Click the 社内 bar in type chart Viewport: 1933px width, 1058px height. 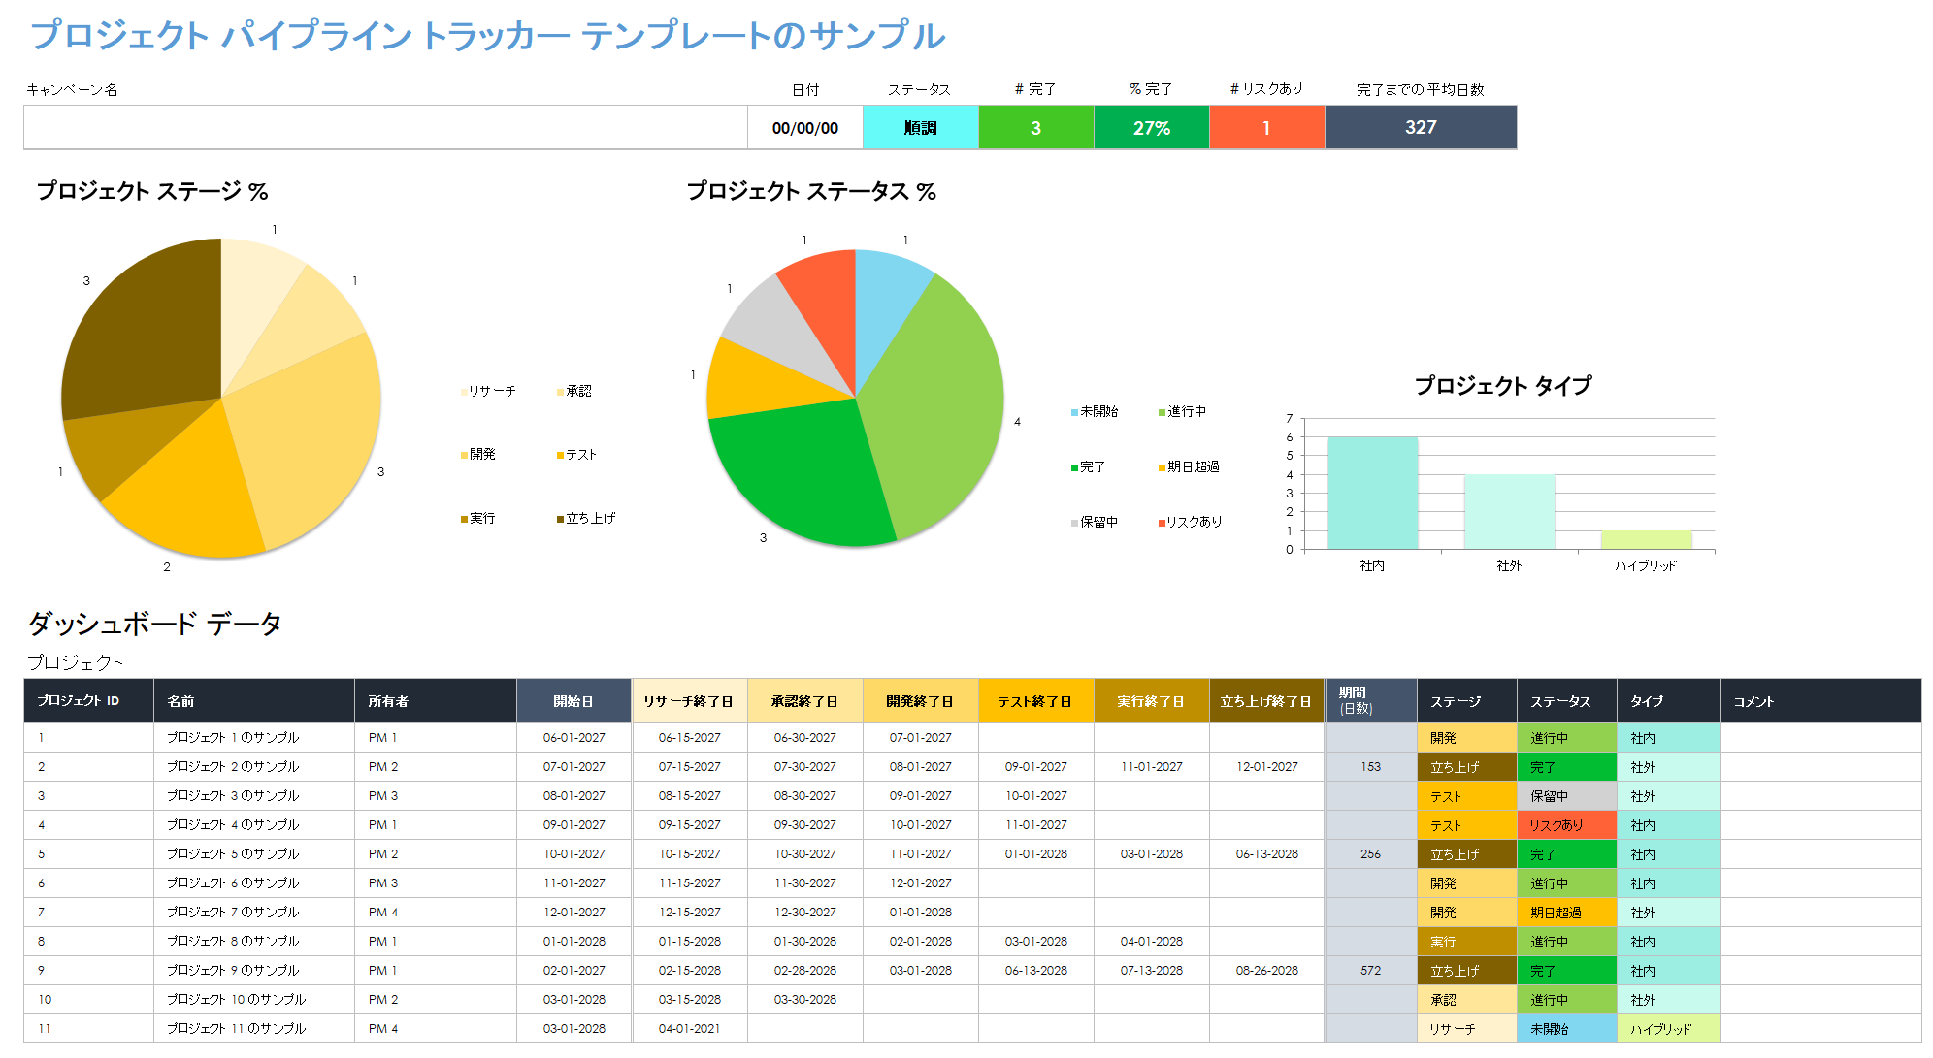[x=1372, y=494]
